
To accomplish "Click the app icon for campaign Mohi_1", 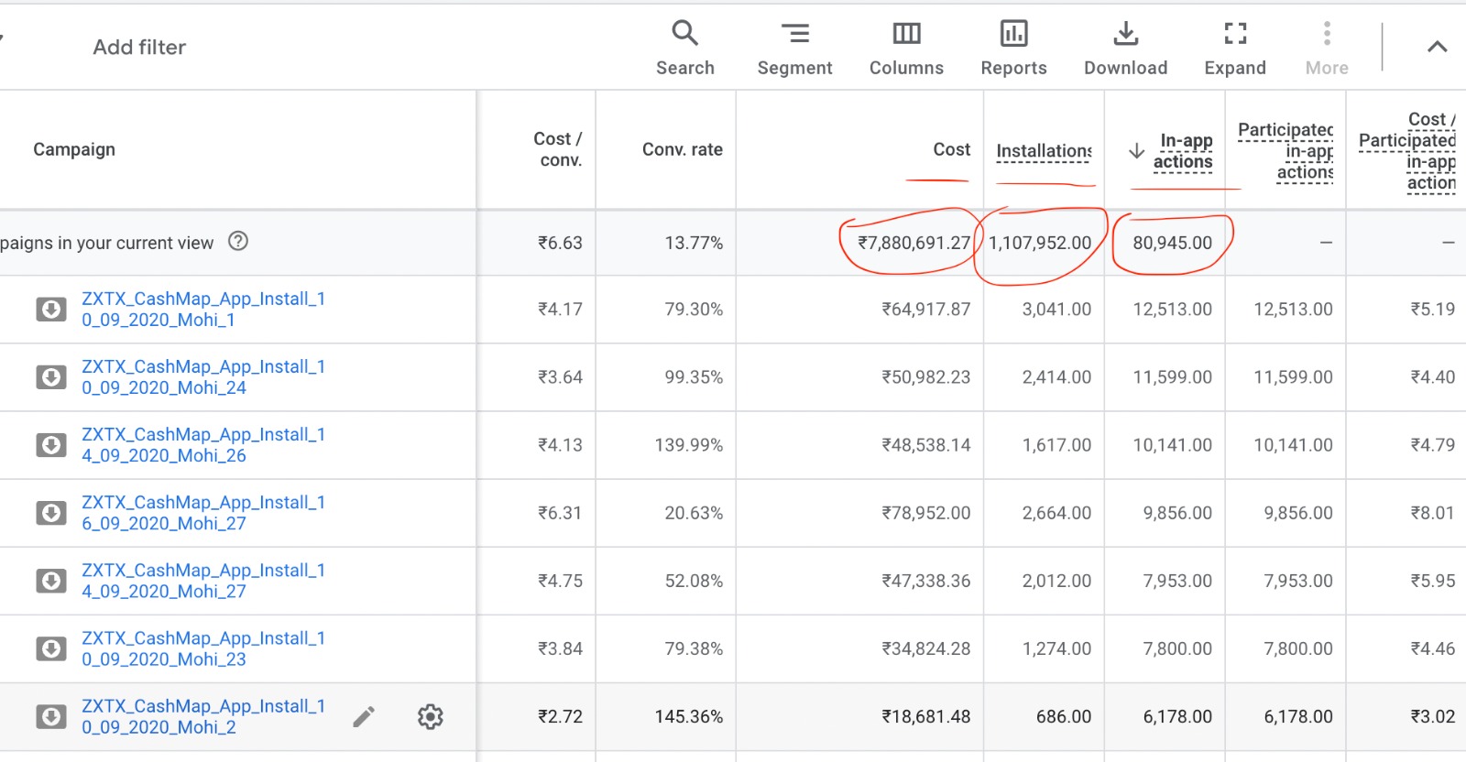I will pos(51,310).
